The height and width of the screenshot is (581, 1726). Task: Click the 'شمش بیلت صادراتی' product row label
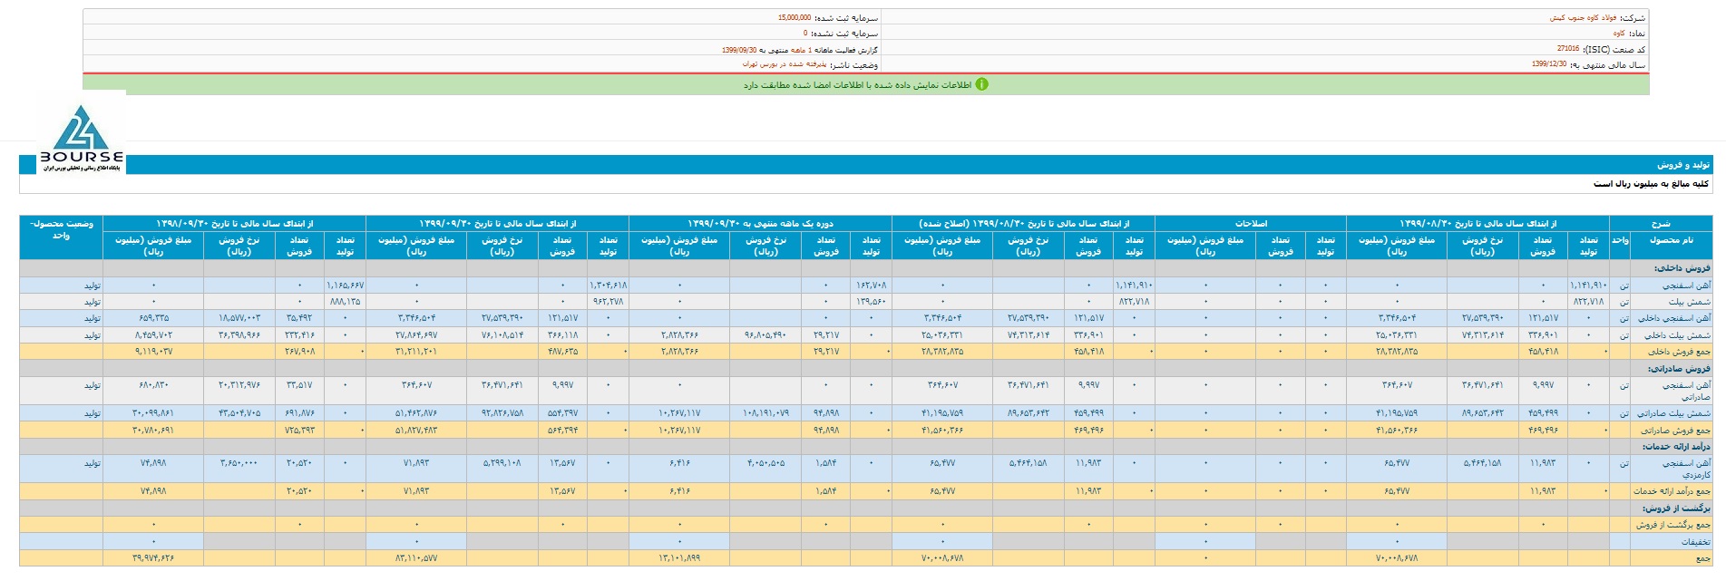pyautogui.click(x=1674, y=413)
